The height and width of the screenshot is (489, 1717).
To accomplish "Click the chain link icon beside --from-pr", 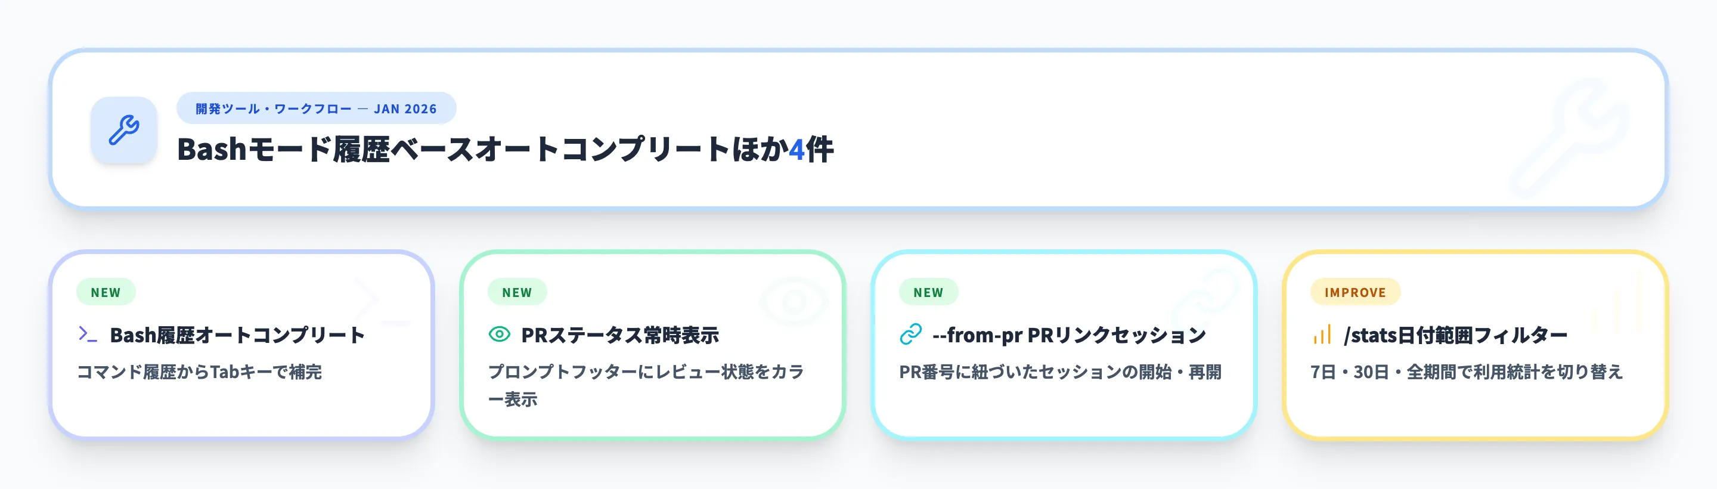I will coord(910,334).
